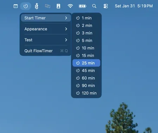
Task: Open the calendar menu bar icon
Action: 15,6
